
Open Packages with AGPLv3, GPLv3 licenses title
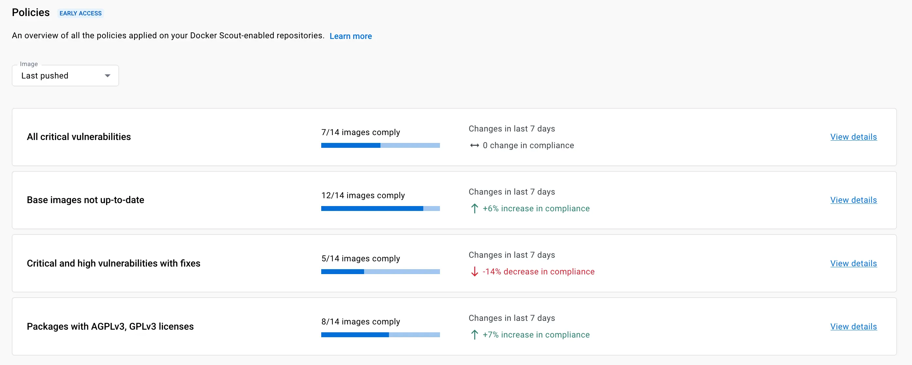(x=110, y=326)
